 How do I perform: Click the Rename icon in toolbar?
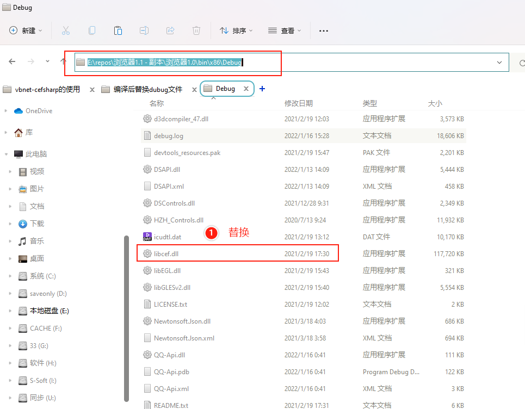click(144, 31)
